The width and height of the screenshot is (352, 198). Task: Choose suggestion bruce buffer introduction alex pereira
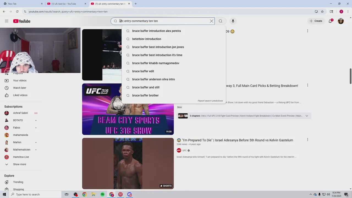point(174,31)
